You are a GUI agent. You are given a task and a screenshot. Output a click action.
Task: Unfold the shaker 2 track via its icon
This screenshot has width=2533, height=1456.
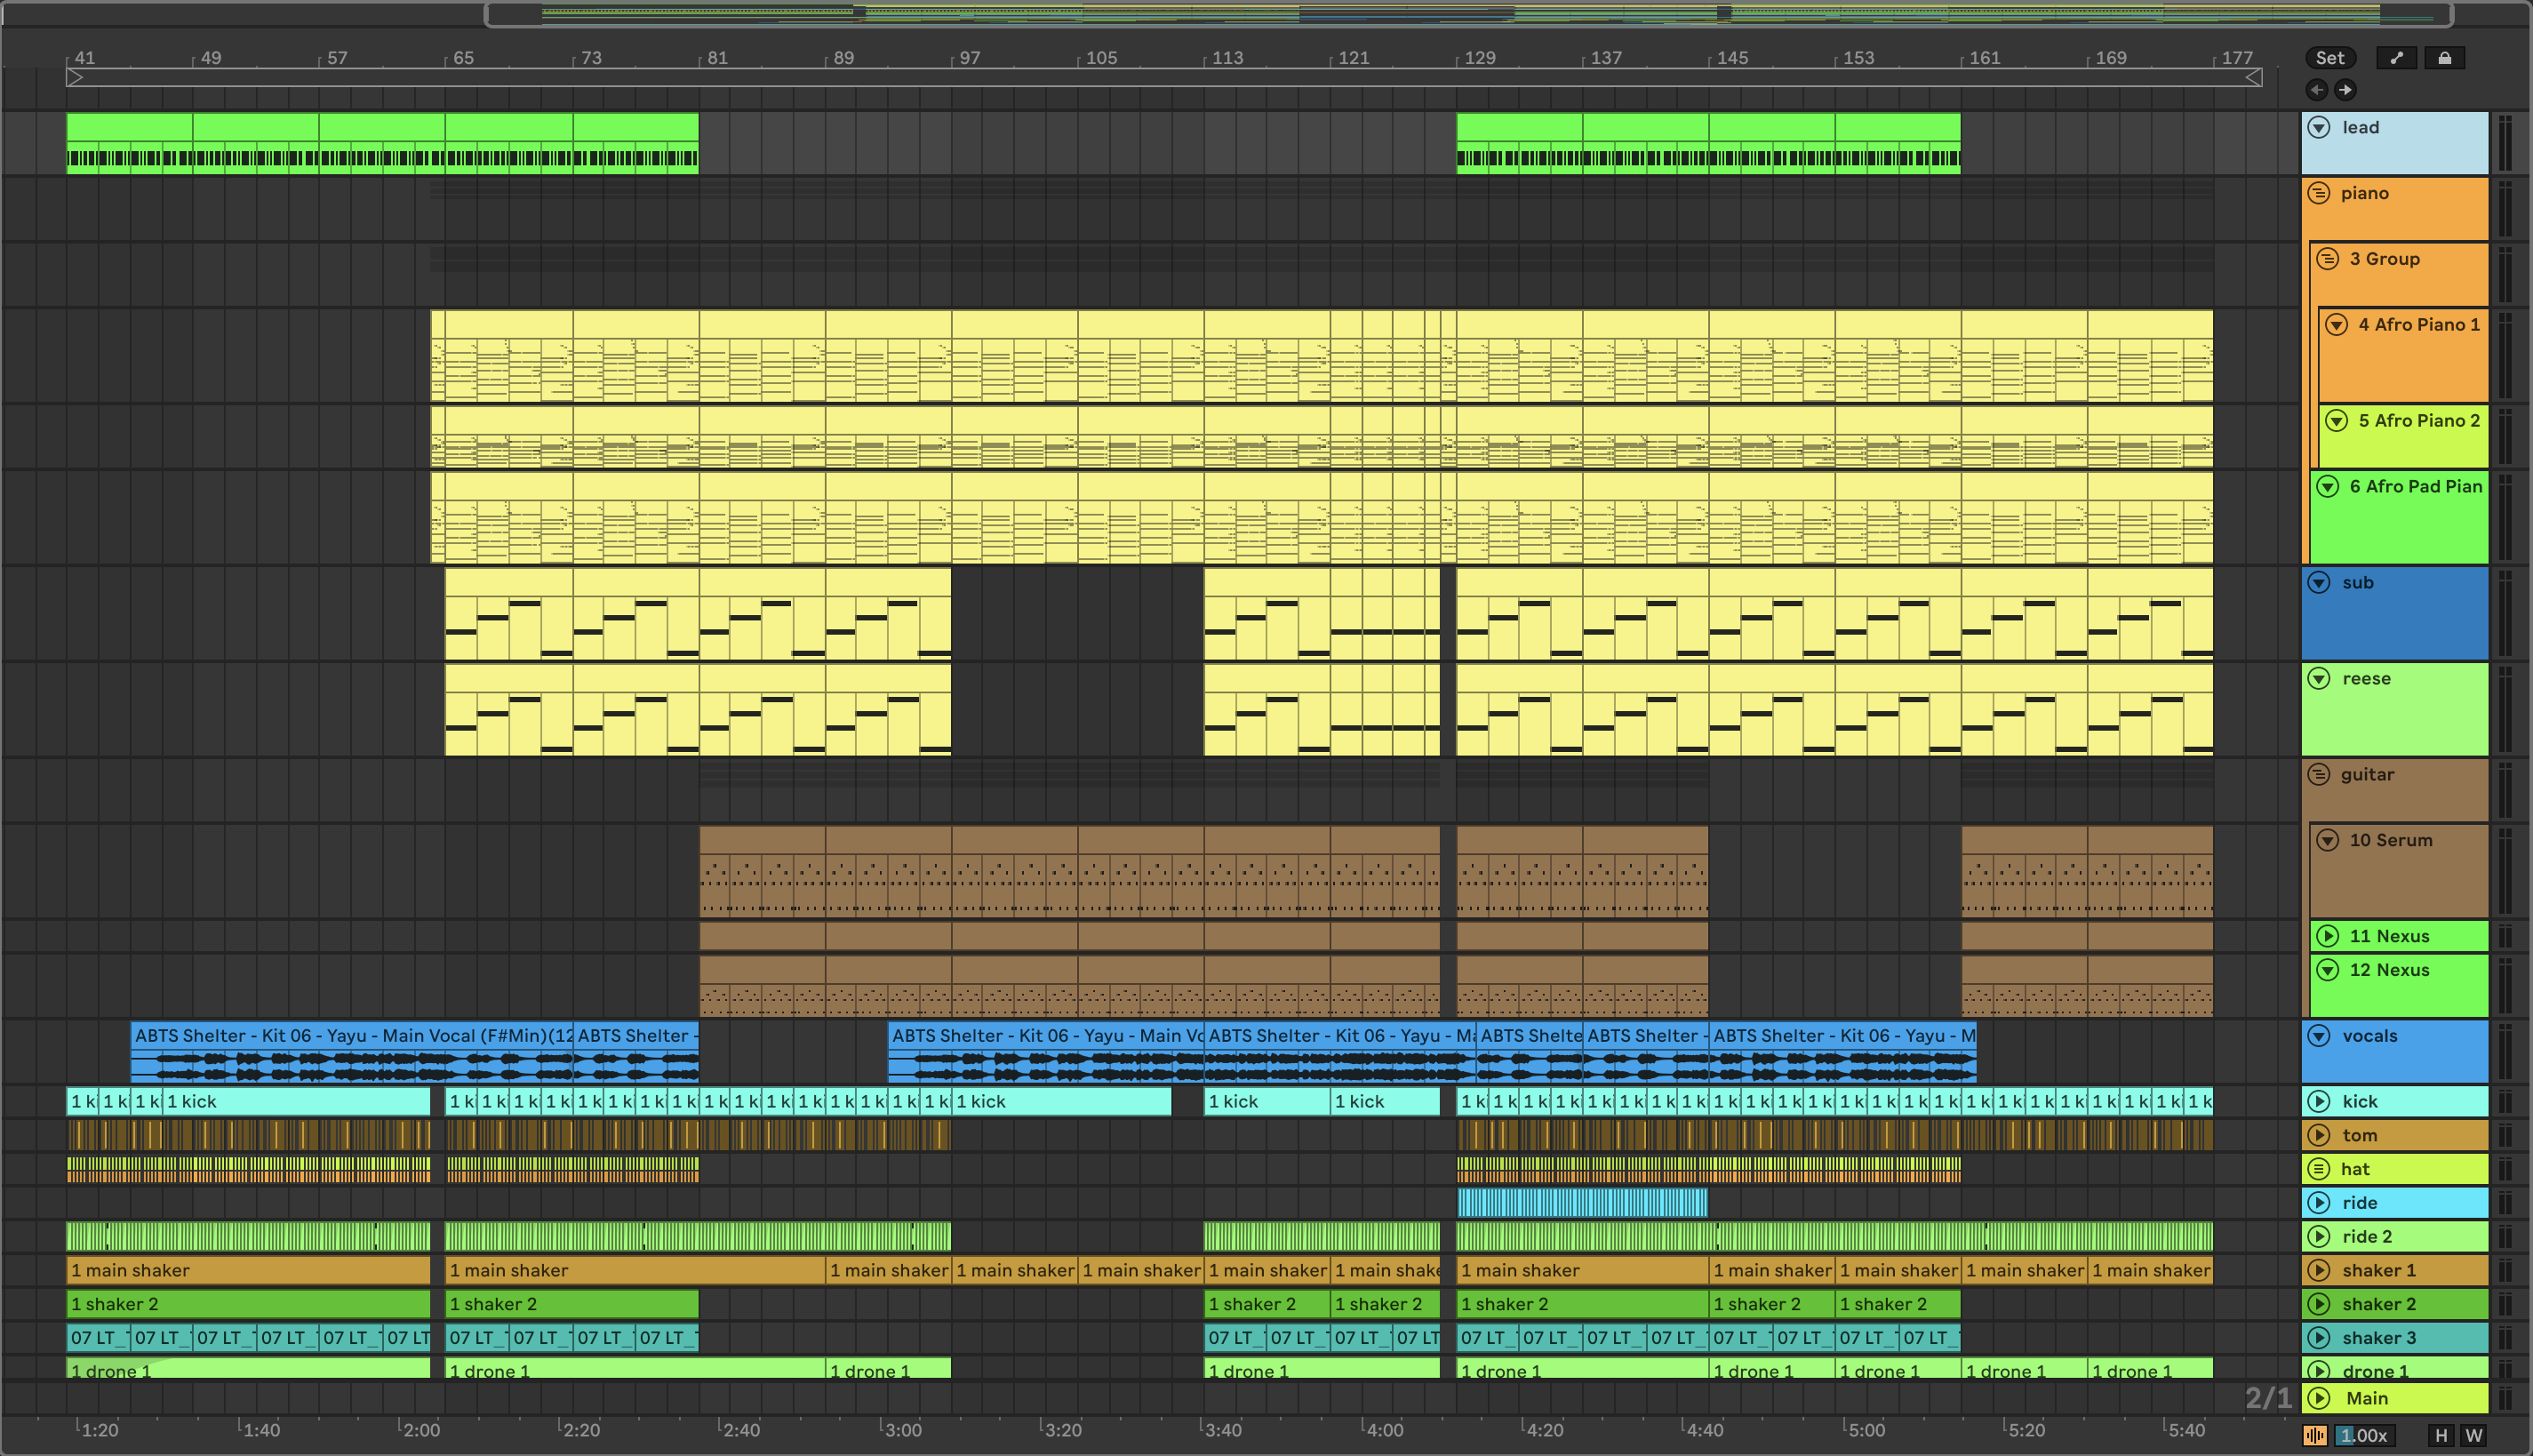pyautogui.click(x=2319, y=1305)
